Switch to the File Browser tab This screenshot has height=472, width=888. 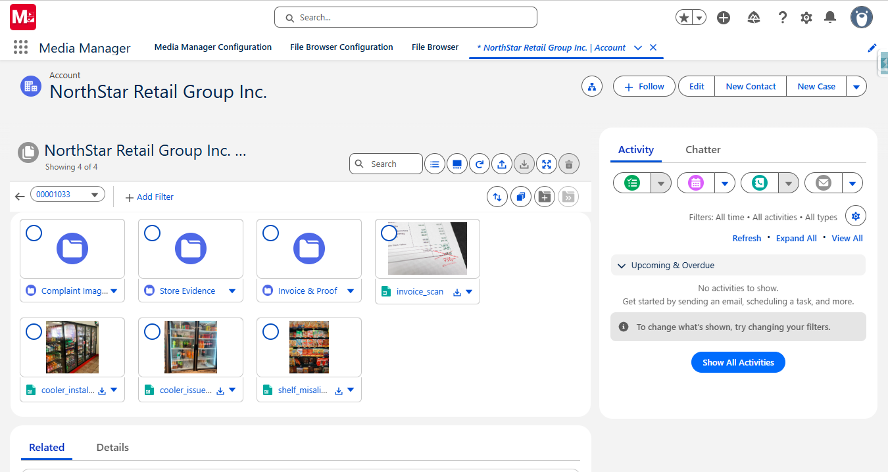coord(435,47)
